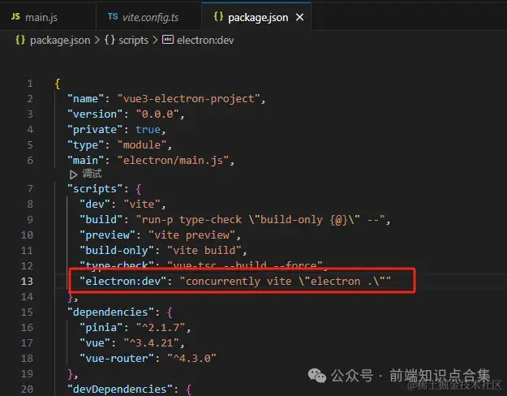This screenshot has height=396, width=507.
Task: Click scripts in the breadcrumb
Action: coord(133,40)
